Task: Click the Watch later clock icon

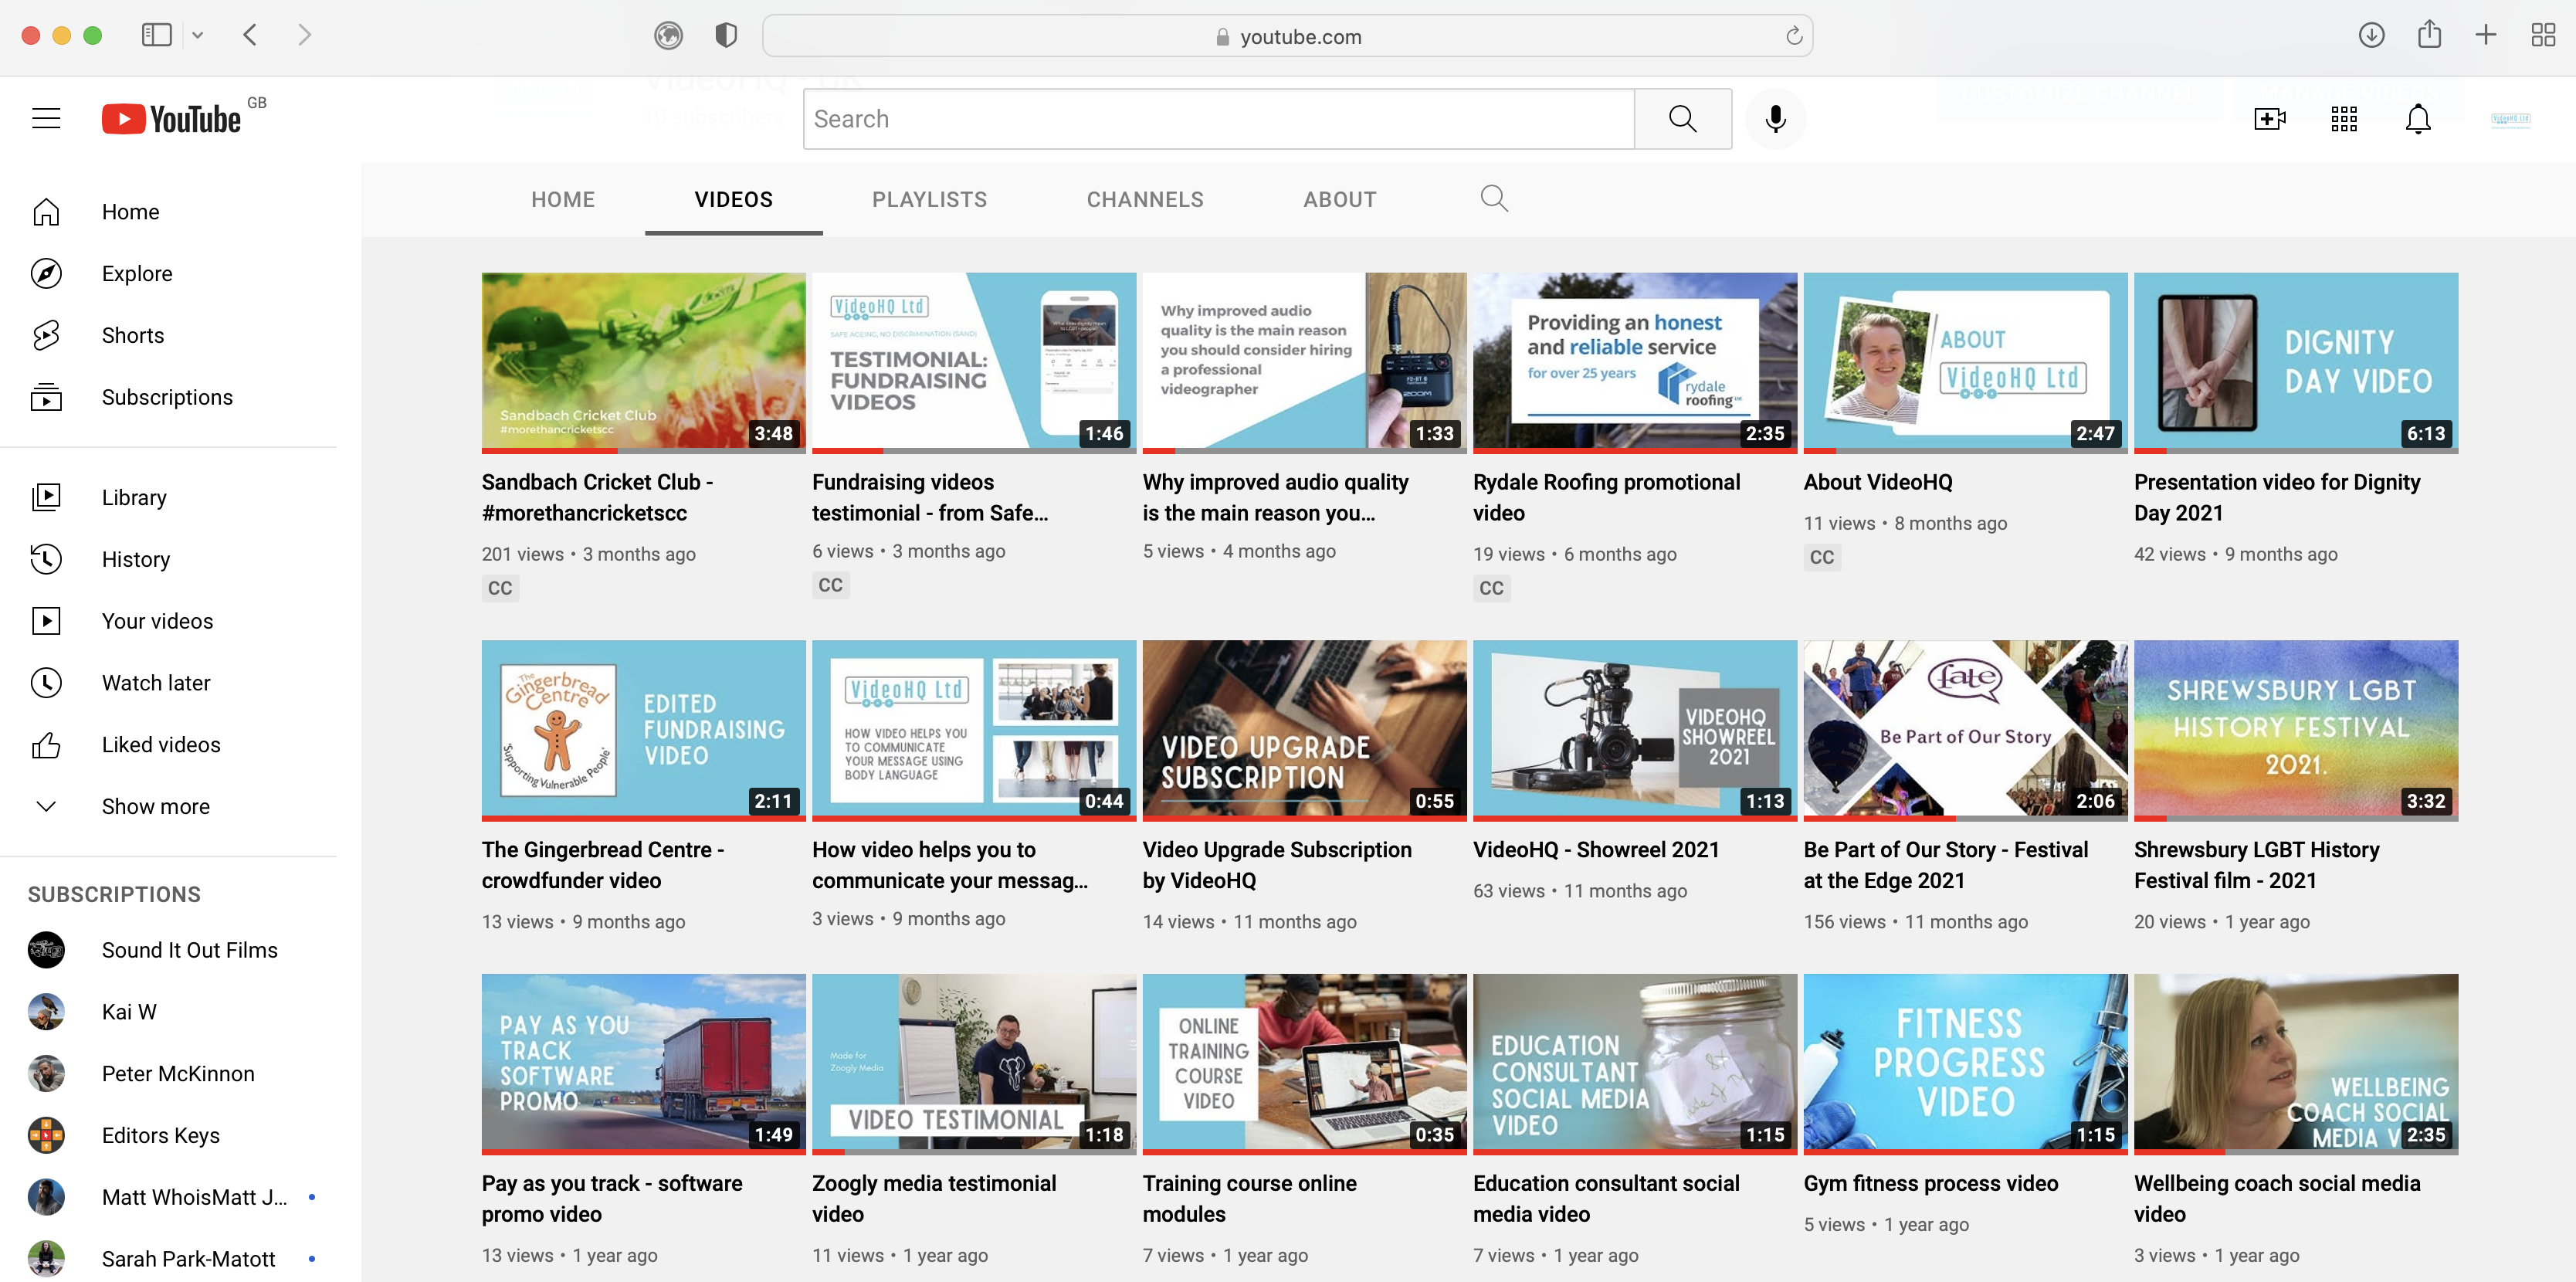Action: [x=46, y=683]
